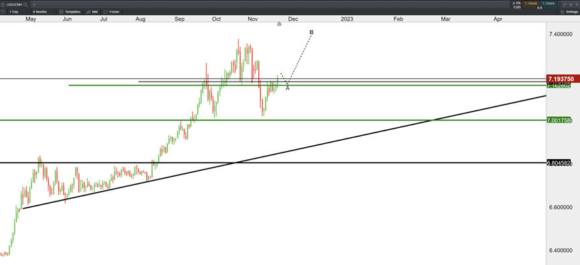
Task: Click the buy price 7.19405 button
Action: [x=548, y=5]
